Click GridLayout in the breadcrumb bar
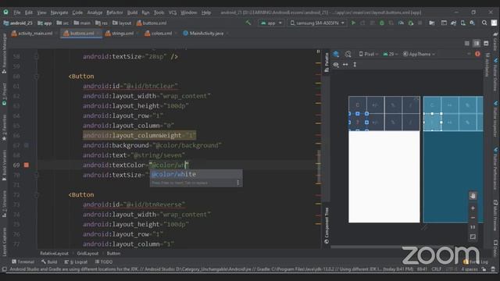Image resolution: width=500 pixels, height=281 pixels. [87, 253]
